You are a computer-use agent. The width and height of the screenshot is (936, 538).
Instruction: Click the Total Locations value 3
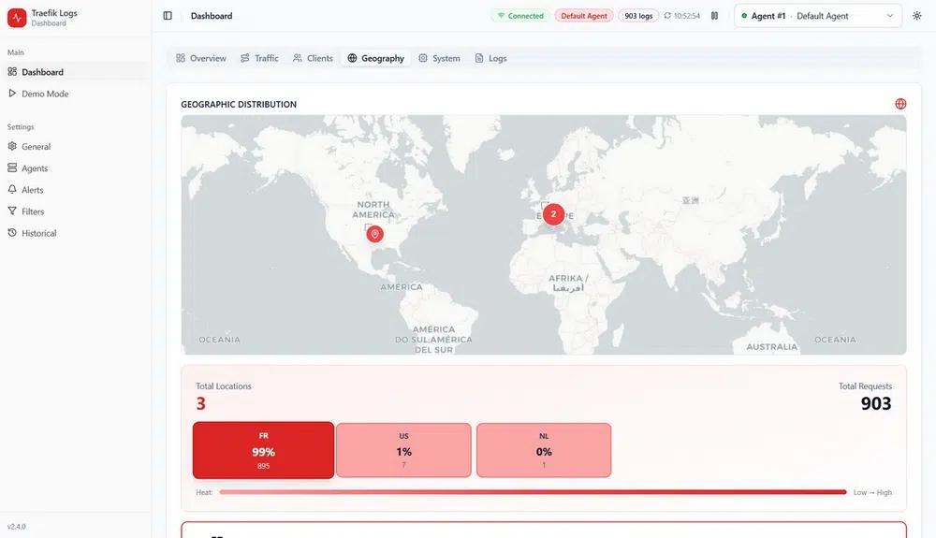tap(200, 404)
